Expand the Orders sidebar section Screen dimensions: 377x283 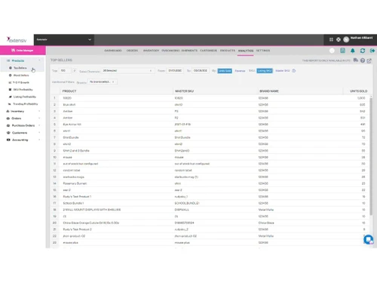(x=23, y=118)
